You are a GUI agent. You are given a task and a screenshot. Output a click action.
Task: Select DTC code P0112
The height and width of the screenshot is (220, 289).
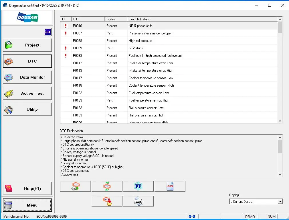pos(78,63)
